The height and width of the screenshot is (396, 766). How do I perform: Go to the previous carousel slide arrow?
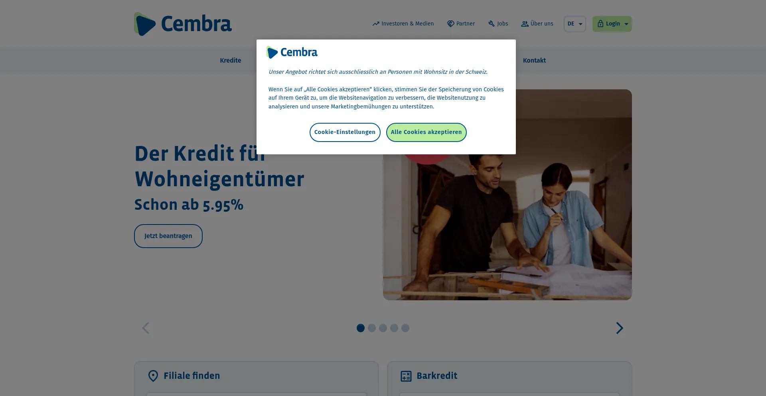click(146, 328)
